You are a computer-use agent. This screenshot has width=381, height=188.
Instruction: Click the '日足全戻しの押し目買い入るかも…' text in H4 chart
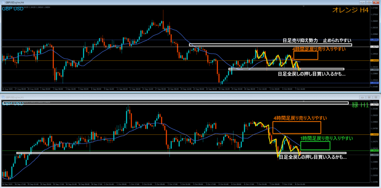click(x=312, y=74)
